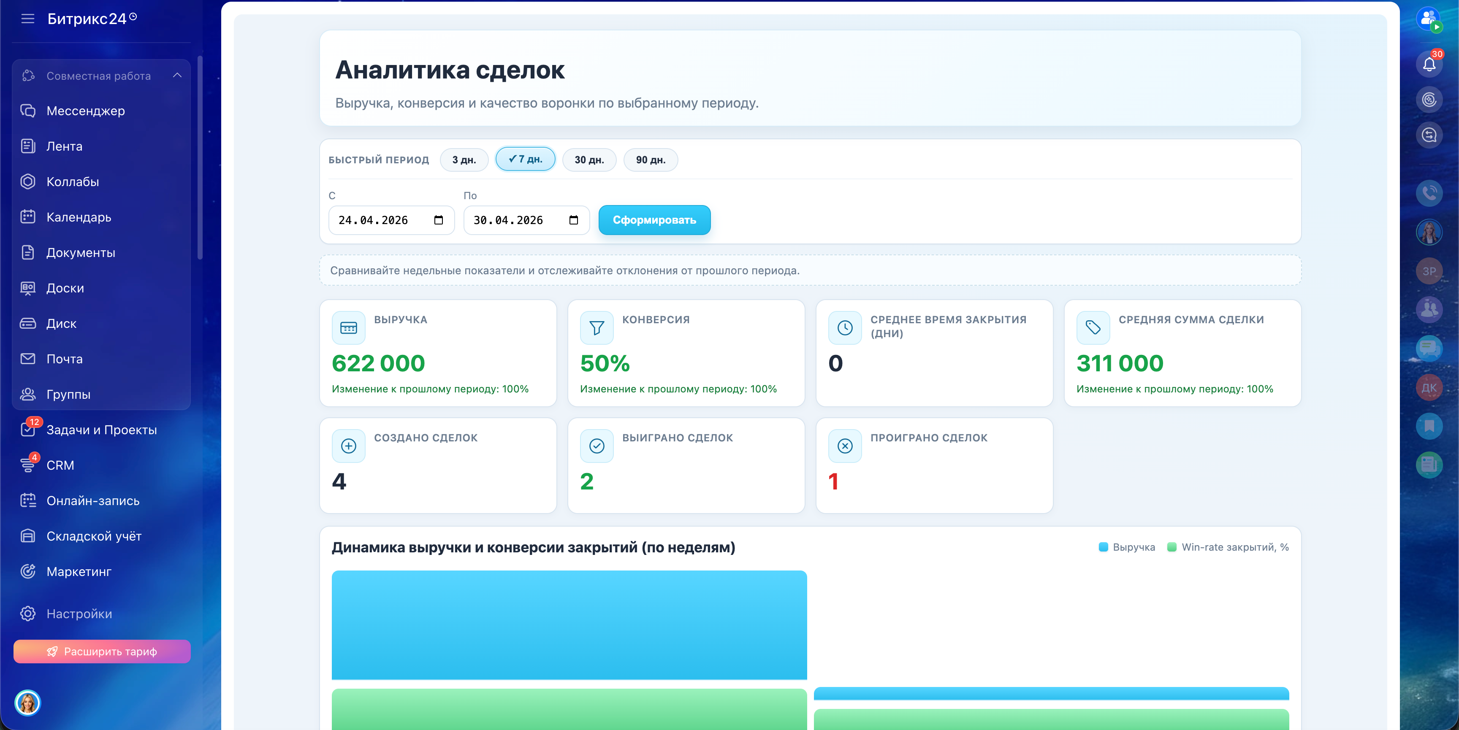Open the Настройки menu label
Screen dimensions: 1459x730
coord(79,614)
